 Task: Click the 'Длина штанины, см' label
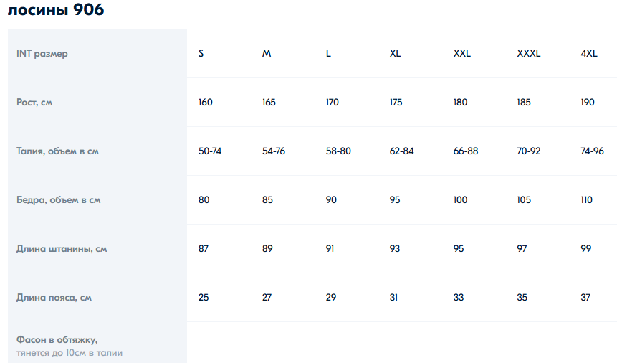[x=62, y=249]
